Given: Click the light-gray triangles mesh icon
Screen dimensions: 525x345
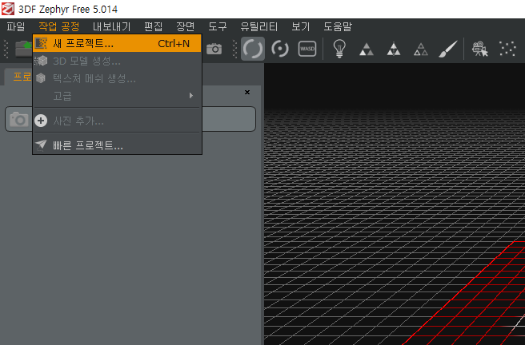Looking at the screenshot, I should (367, 50).
